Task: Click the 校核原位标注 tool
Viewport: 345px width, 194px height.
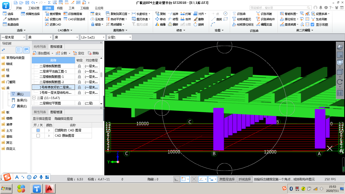Action: pyautogui.click(x=243, y=25)
